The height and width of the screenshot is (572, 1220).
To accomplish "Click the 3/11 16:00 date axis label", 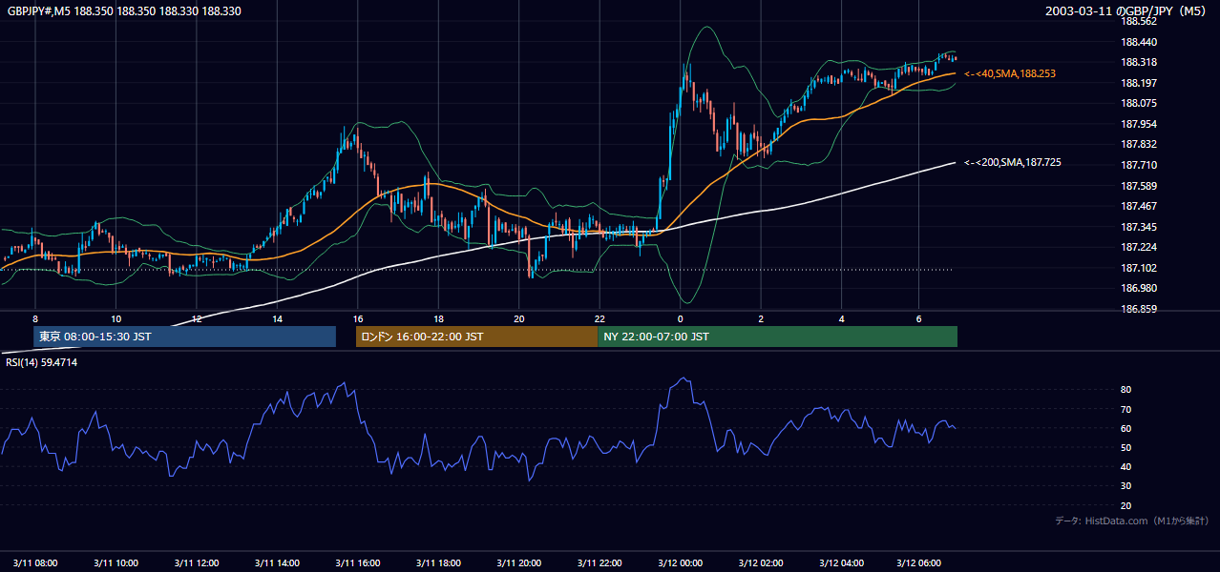I will point(357,562).
